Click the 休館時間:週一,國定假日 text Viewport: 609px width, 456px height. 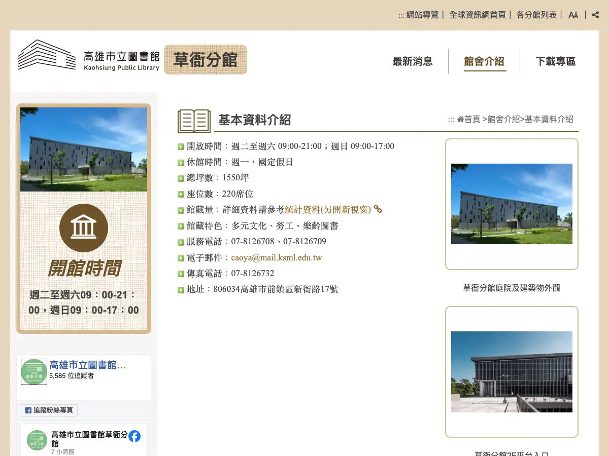point(240,162)
